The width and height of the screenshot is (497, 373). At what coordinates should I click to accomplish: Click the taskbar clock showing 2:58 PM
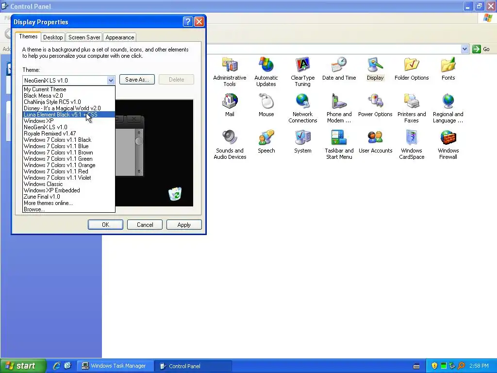point(479,366)
